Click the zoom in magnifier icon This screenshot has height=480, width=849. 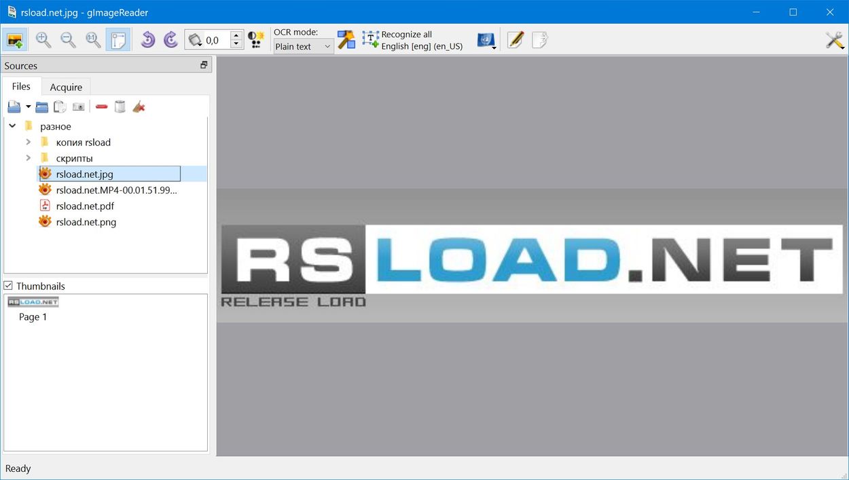click(x=43, y=40)
